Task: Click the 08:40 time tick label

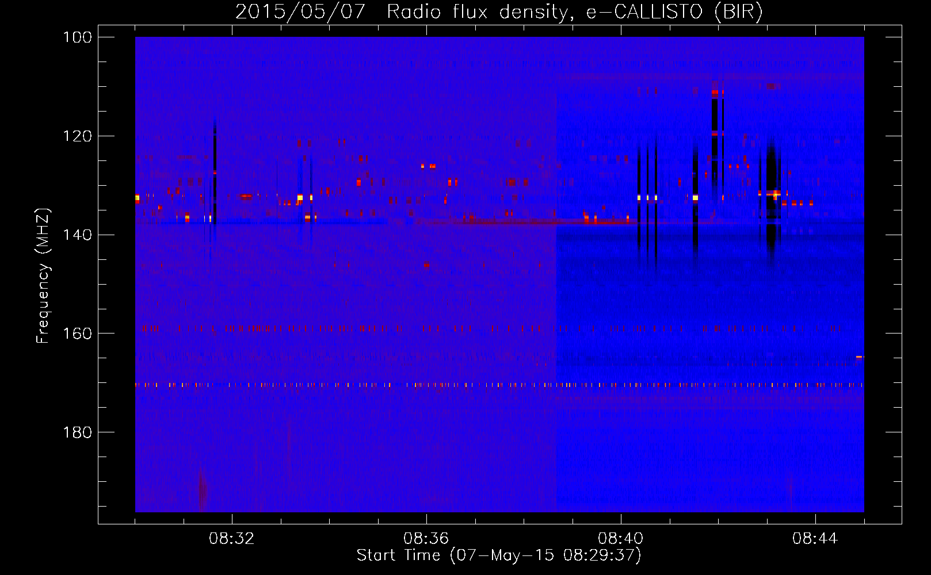Action: [x=620, y=539]
